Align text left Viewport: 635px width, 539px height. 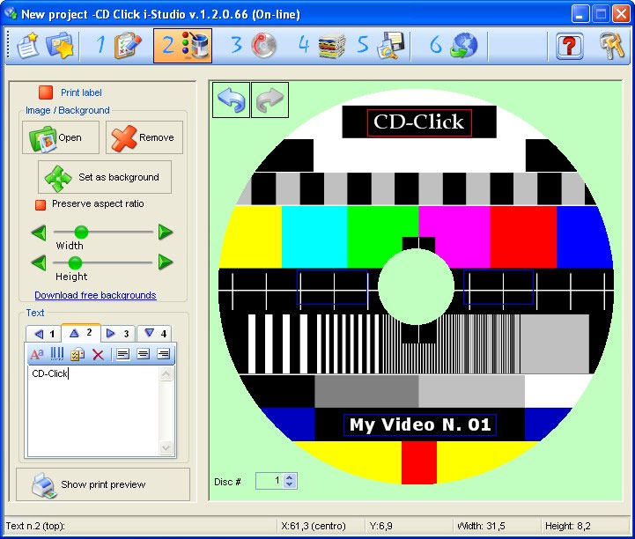pyautogui.click(x=122, y=354)
